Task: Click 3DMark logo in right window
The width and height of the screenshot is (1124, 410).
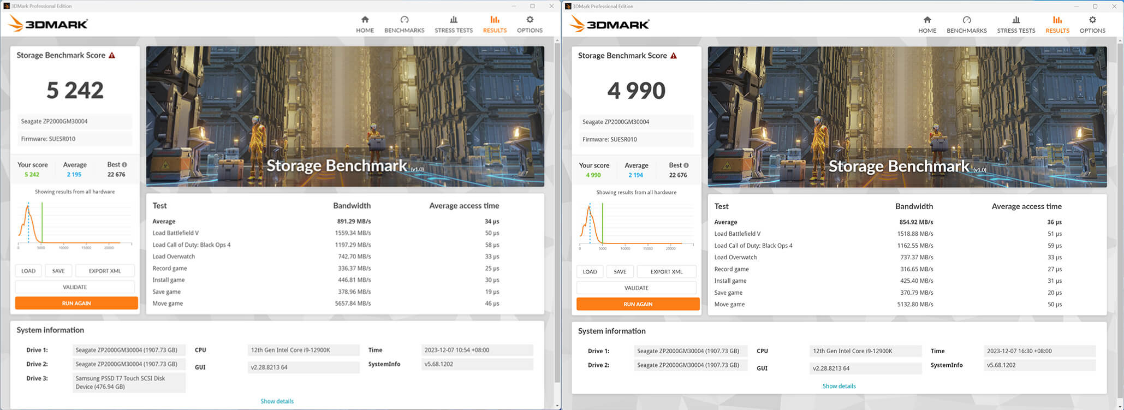Action: pyautogui.click(x=609, y=24)
